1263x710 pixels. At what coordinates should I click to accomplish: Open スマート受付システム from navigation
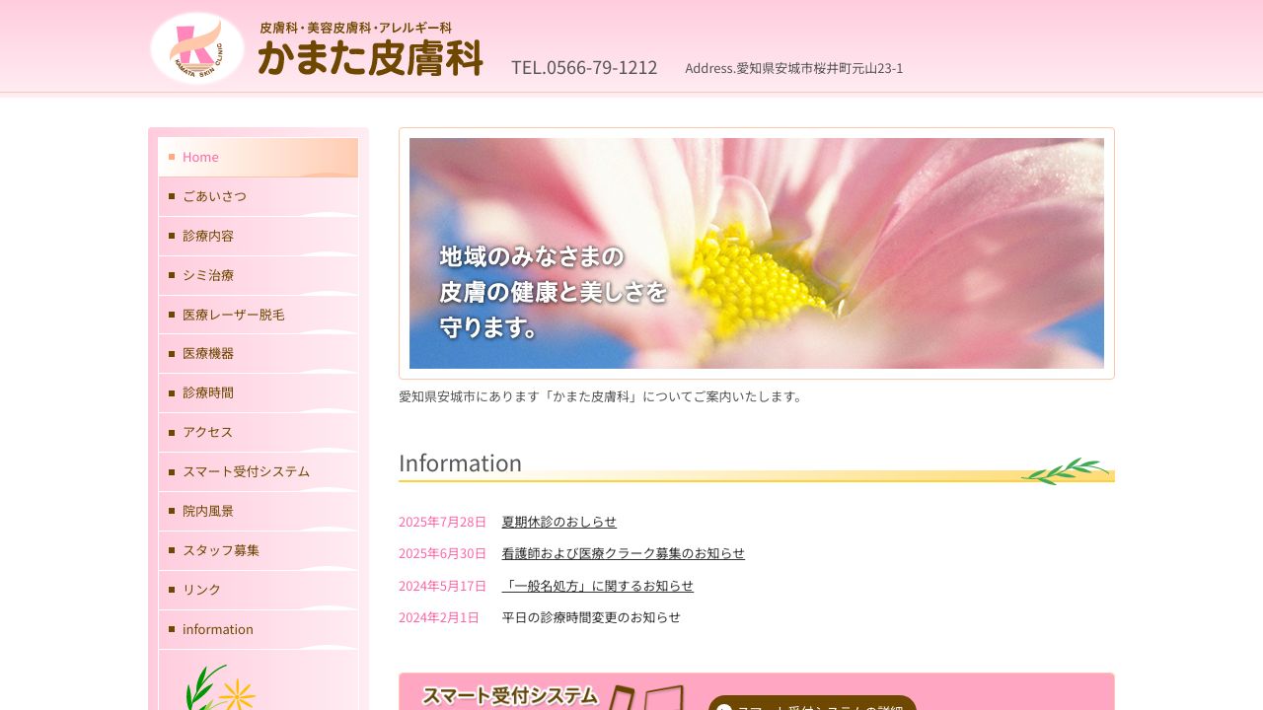(245, 471)
